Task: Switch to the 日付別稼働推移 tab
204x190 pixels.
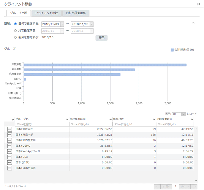Action: pos(76,13)
